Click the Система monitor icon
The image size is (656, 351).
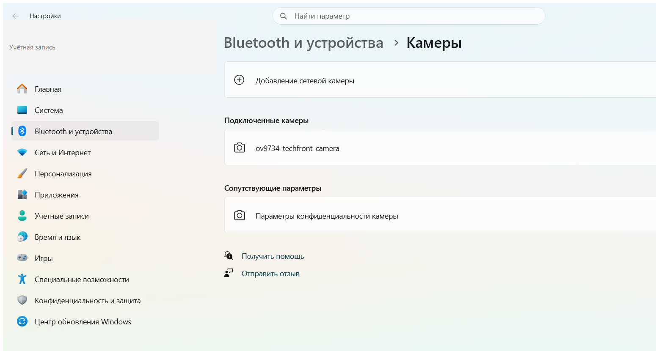(x=22, y=110)
